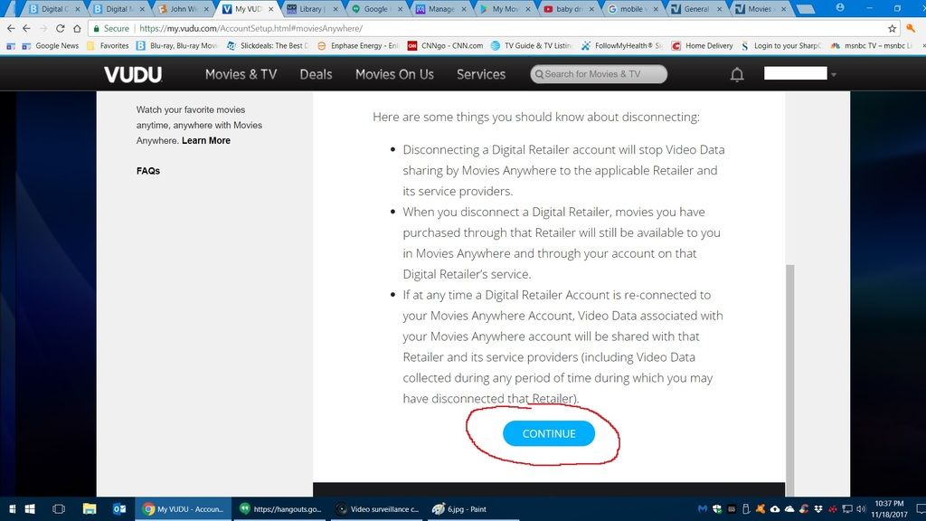Open the msnbc TV bookmark
This screenshot has height=521, width=926.
[871, 45]
